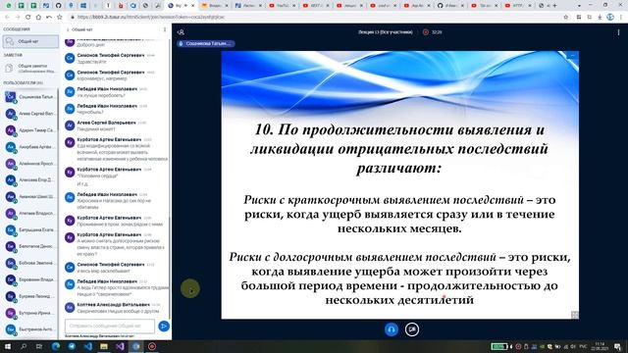Click the 32:29 recording timer
Image resolution: width=628 pixels, height=353 pixels.
[437, 32]
